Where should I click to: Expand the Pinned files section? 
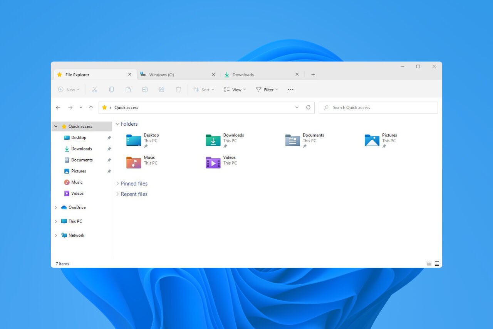pyautogui.click(x=118, y=184)
